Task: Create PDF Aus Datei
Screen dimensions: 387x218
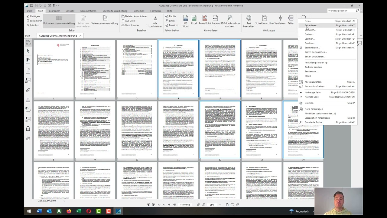Action: (x=128, y=21)
